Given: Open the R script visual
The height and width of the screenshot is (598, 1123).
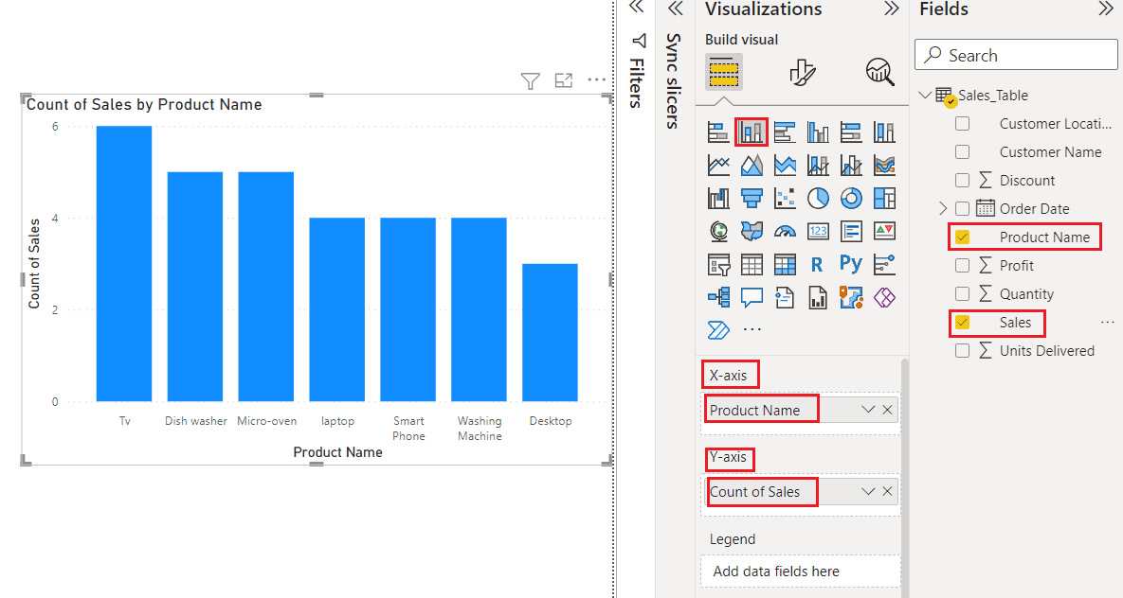Looking at the screenshot, I should point(818,264).
